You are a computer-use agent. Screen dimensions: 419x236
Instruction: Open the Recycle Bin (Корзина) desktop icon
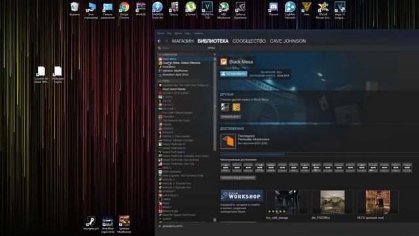[x=75, y=9]
